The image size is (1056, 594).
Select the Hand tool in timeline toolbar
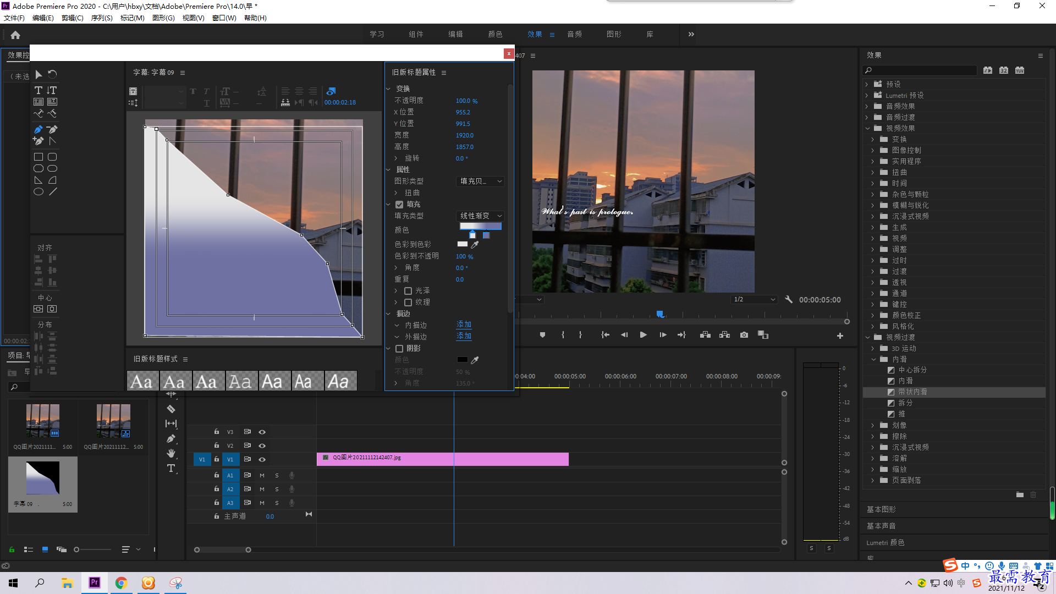171,453
